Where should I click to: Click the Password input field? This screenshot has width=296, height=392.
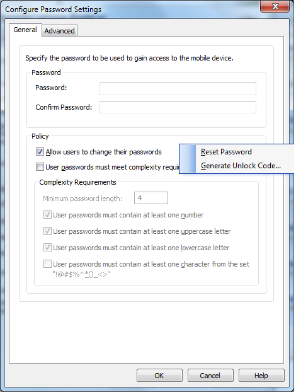178,89
